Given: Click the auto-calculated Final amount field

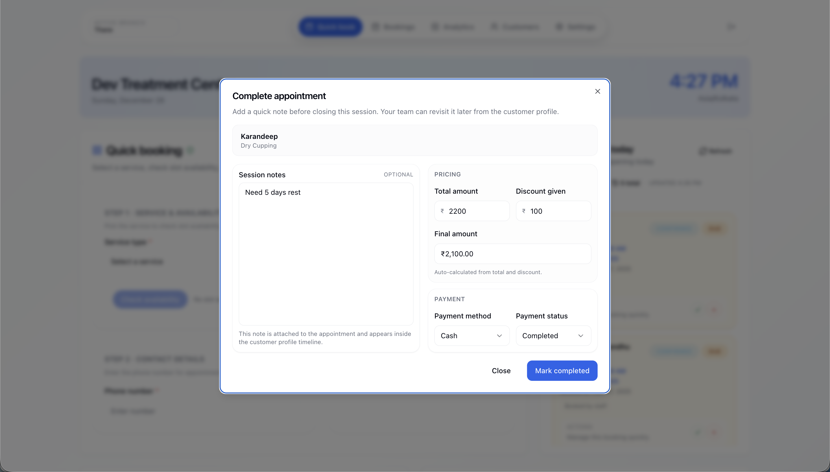Looking at the screenshot, I should (x=512, y=254).
